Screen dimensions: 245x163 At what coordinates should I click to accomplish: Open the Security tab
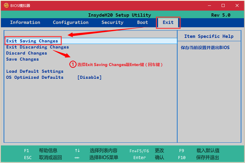tap(112, 22)
